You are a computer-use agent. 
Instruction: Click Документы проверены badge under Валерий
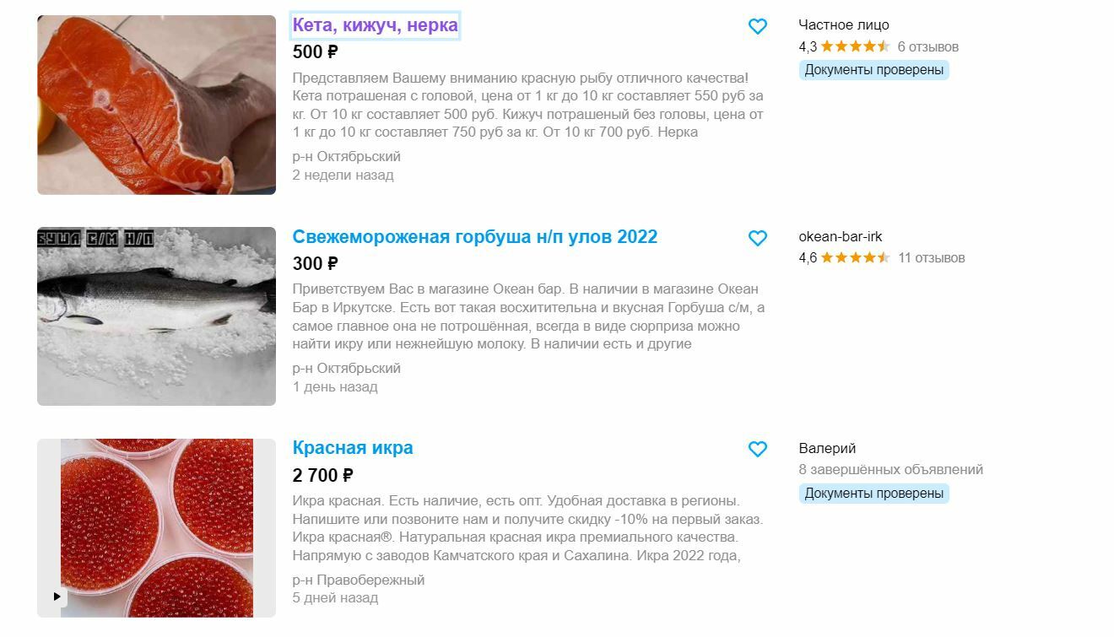point(874,494)
